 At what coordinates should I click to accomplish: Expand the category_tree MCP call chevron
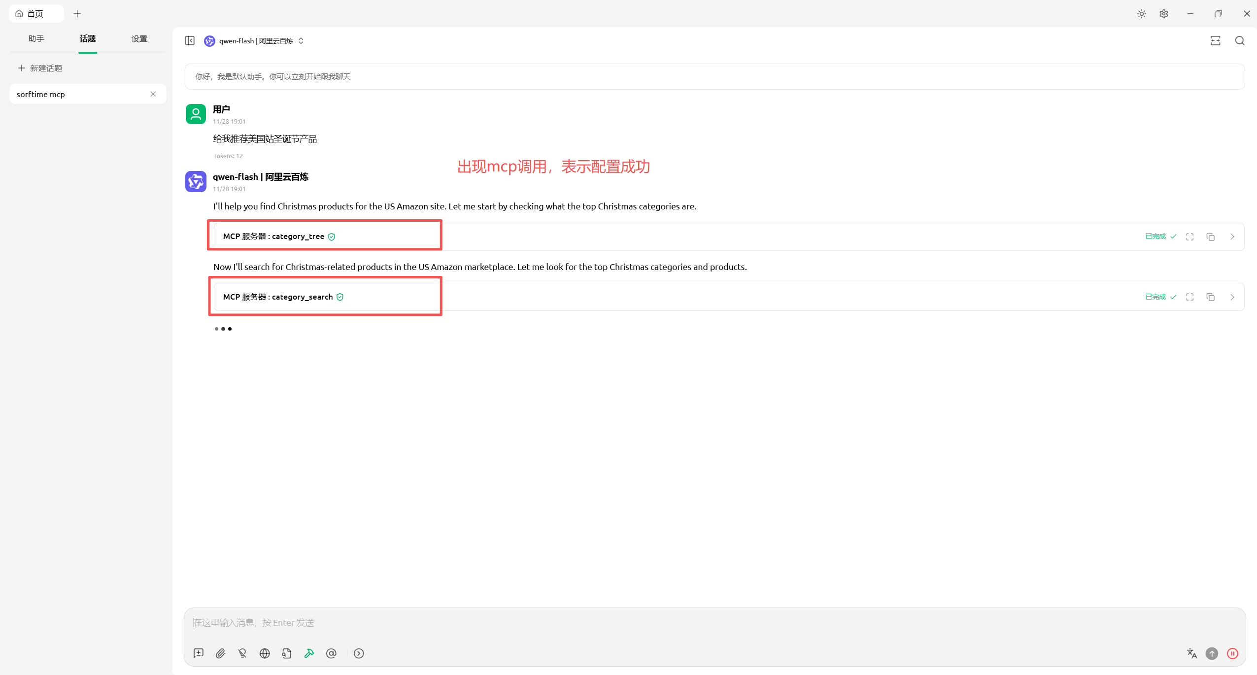[x=1232, y=237]
